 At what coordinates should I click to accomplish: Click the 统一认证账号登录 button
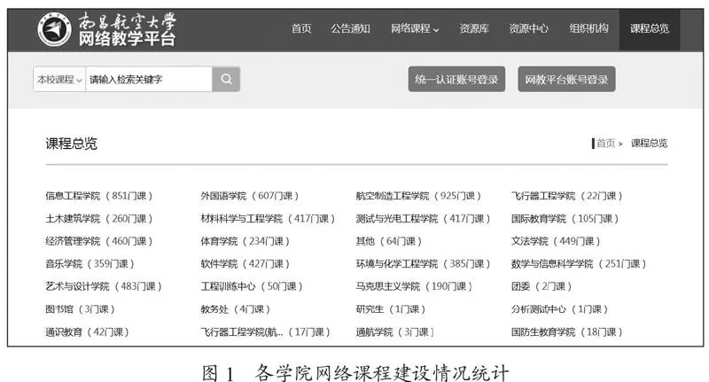point(456,80)
